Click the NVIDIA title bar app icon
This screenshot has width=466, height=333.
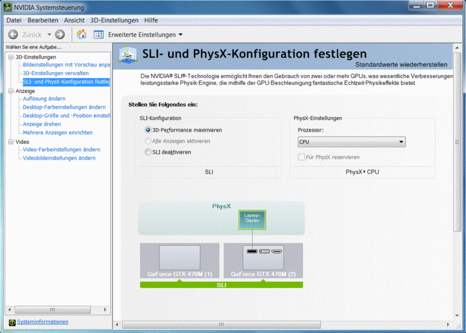[x=8, y=7]
